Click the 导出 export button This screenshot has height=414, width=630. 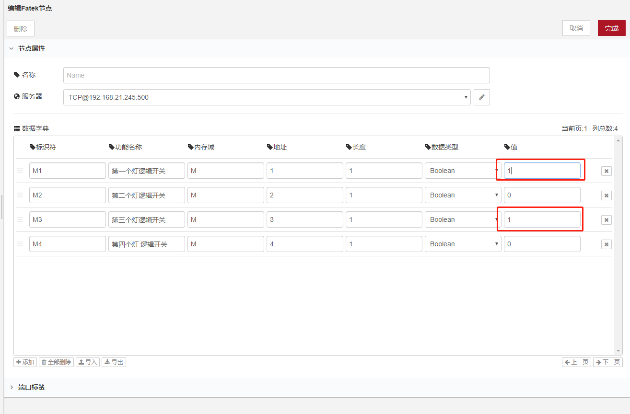[x=114, y=362]
